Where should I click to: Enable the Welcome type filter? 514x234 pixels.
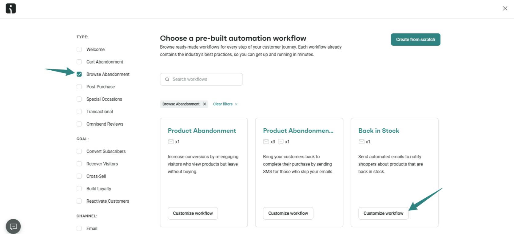click(x=79, y=49)
